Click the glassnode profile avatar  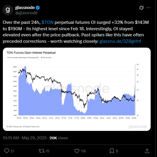8,10
